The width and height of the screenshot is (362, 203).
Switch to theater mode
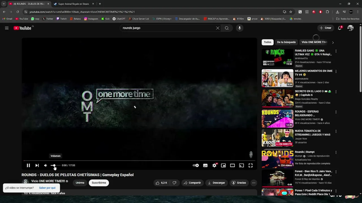tap(232, 166)
